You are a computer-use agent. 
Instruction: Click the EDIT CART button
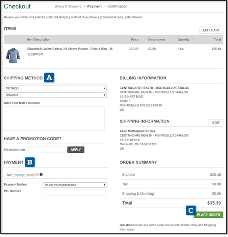[x=211, y=30]
